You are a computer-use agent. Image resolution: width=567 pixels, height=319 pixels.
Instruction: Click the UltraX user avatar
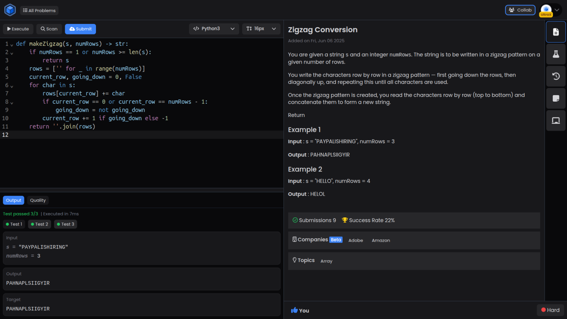546,10
